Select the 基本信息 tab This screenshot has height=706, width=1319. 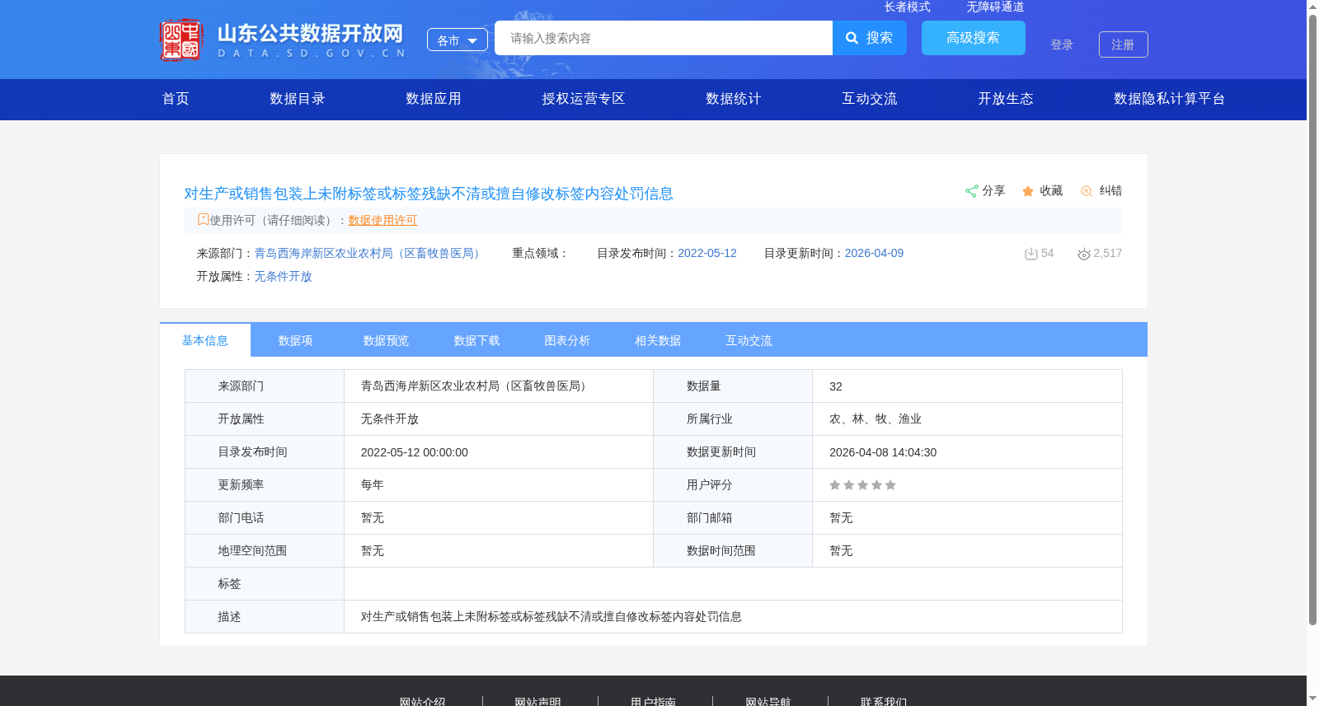point(205,340)
